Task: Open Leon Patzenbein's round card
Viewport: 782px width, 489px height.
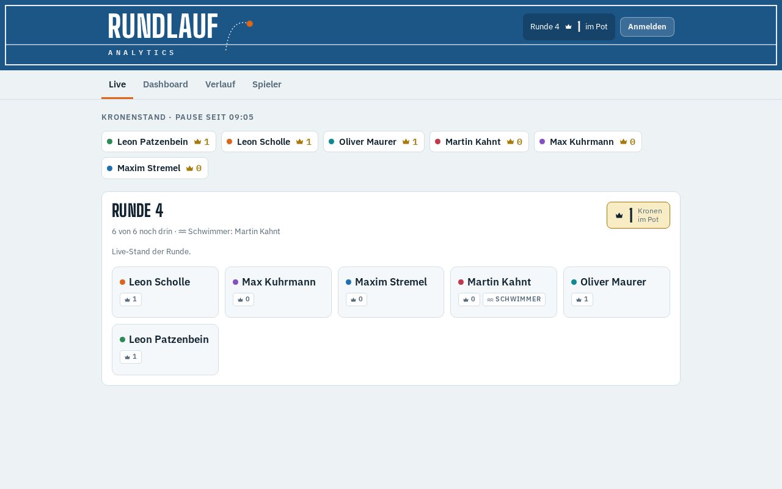Action: coord(165,350)
